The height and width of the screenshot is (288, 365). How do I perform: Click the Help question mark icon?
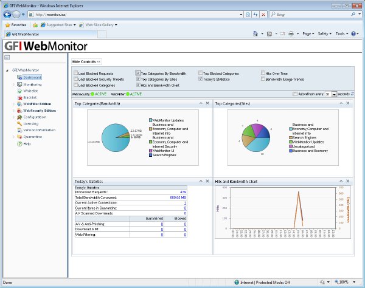pos(353,33)
